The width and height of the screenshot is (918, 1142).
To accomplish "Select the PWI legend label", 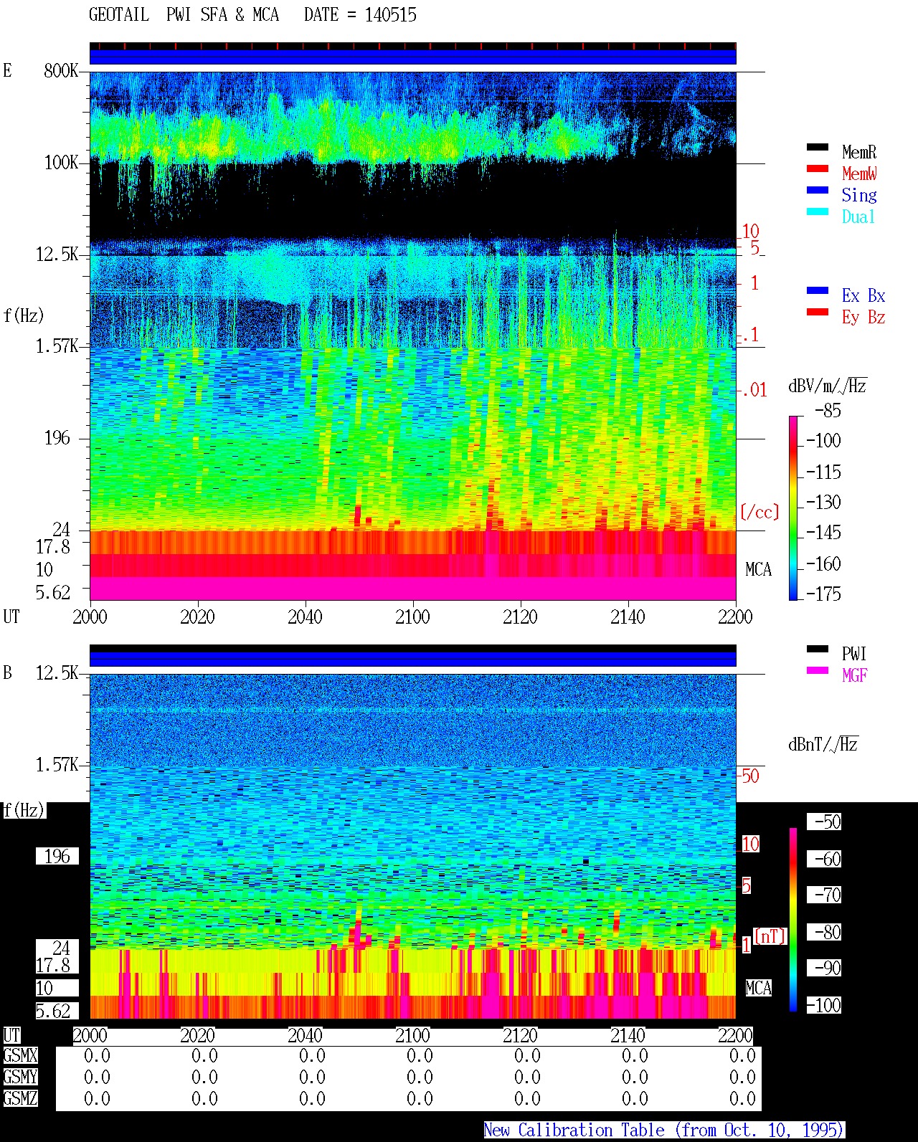I will [854, 654].
